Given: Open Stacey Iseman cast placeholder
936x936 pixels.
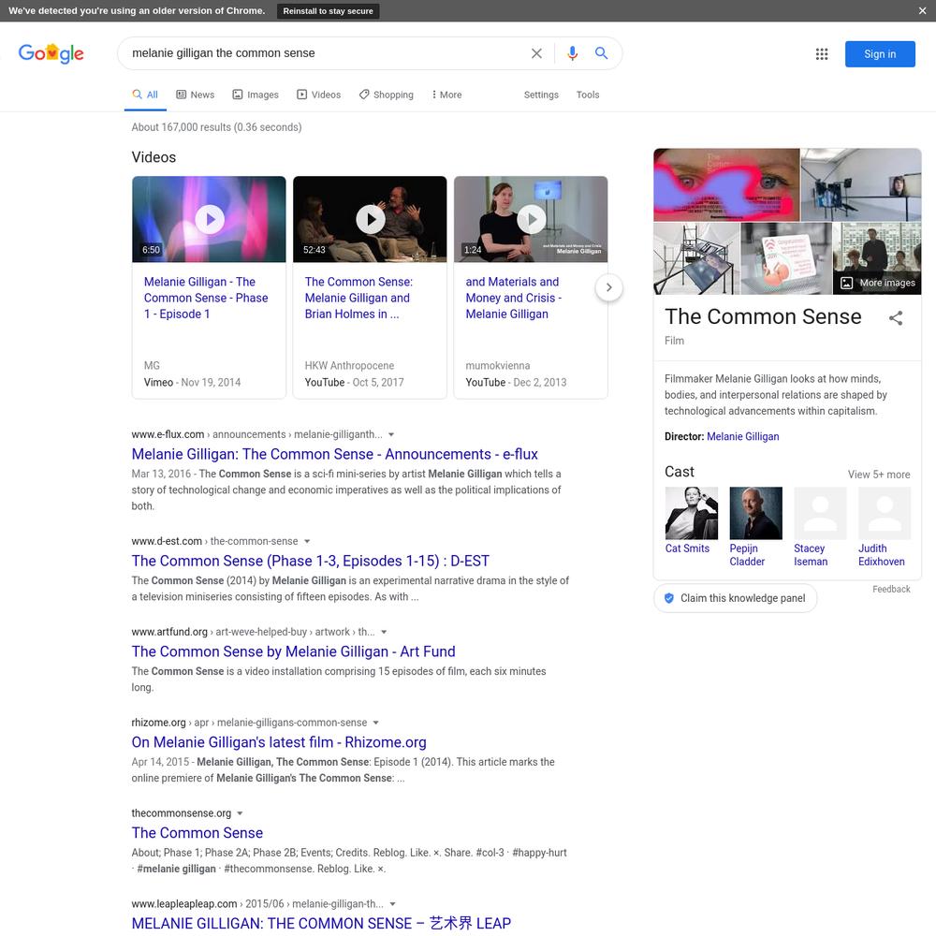Looking at the screenshot, I should pos(820,513).
